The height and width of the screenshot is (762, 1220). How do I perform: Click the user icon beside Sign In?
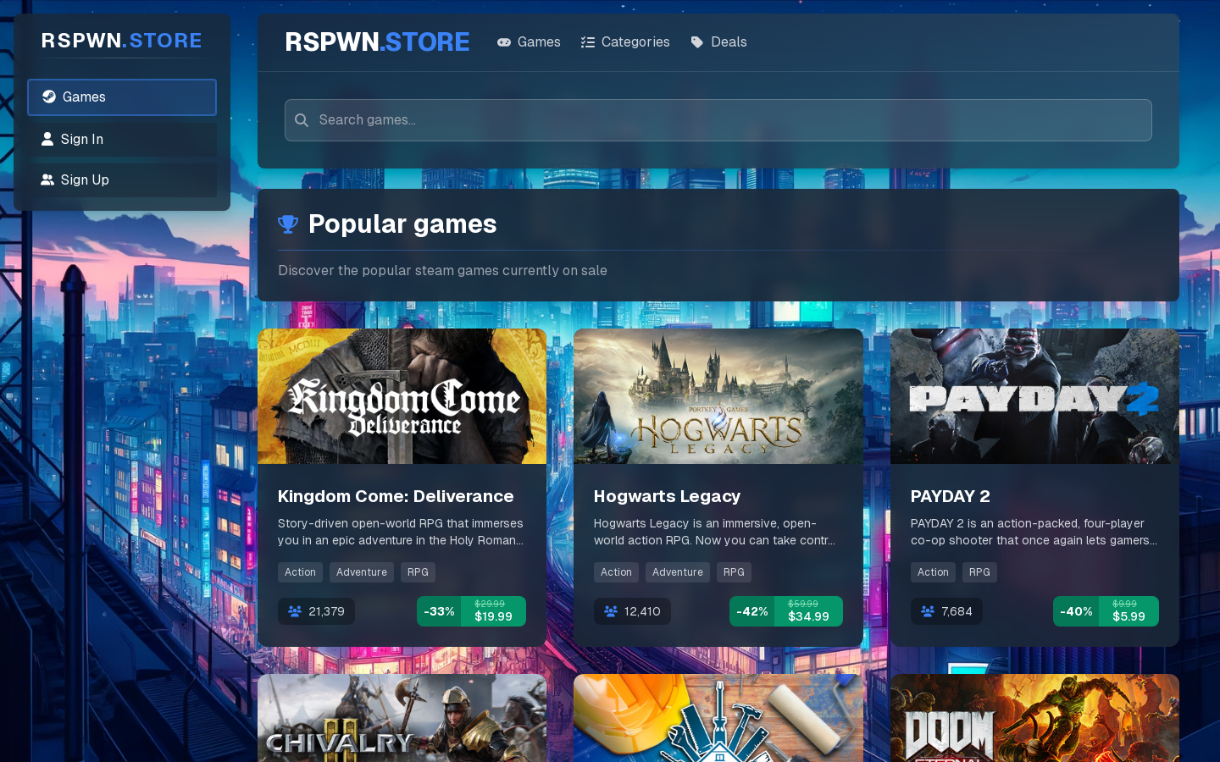[x=47, y=139]
